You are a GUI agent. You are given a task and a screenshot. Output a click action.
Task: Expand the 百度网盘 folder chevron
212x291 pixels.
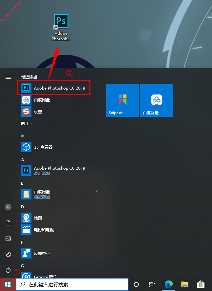[96, 191]
